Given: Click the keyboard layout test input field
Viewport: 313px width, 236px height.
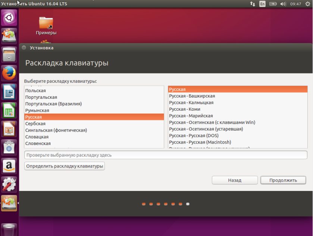Looking at the screenshot, I should tap(166, 155).
